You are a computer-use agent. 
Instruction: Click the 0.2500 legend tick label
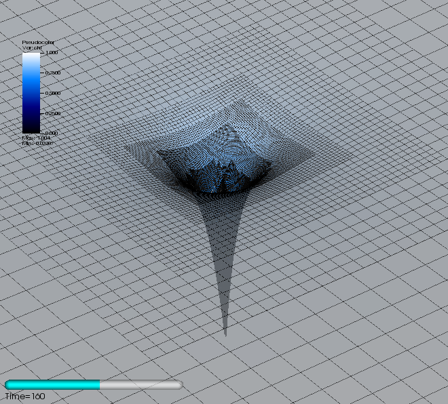click(53, 113)
